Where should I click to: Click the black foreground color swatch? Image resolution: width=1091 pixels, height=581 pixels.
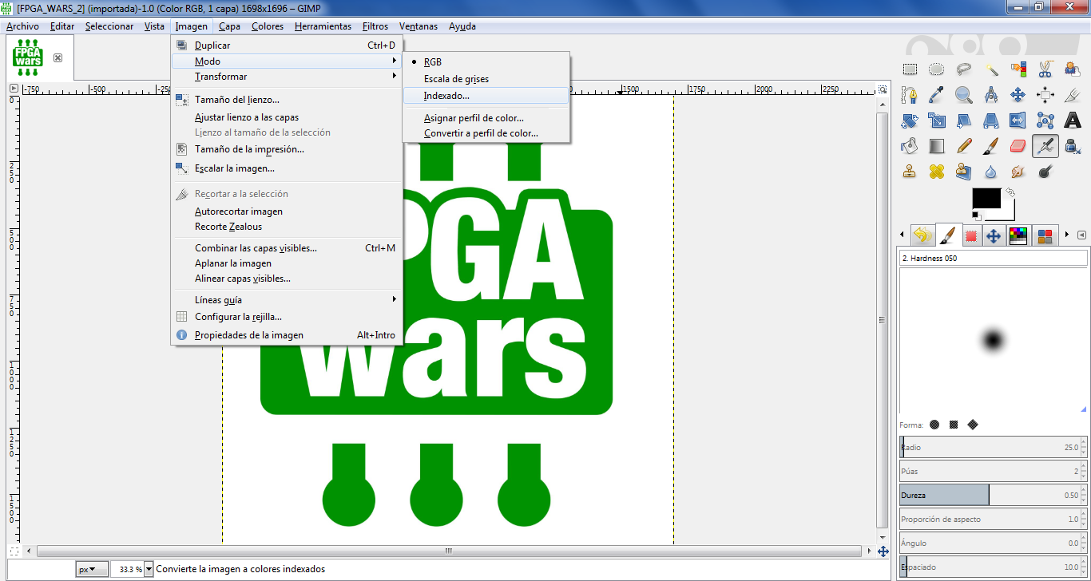click(x=986, y=200)
